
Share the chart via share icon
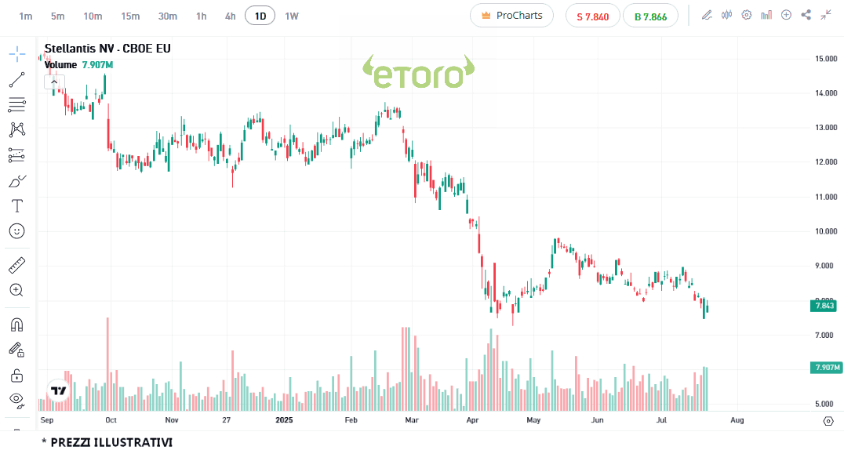click(806, 15)
